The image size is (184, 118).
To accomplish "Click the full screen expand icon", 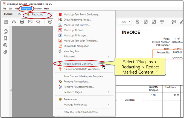I will pyautogui.click(x=154, y=22).
